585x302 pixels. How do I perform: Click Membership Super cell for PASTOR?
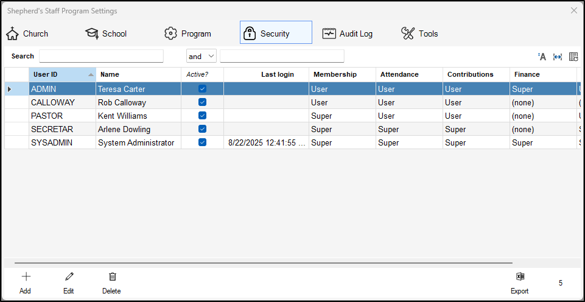[x=342, y=116]
